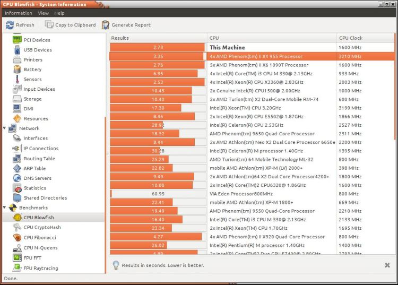Select the Xeon CPU 1.70GHz row
This screenshot has height=285, width=398.
pos(252,228)
